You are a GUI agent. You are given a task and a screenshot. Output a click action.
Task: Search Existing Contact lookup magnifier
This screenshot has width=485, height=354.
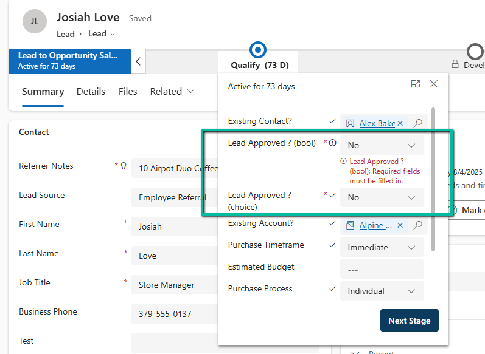pyautogui.click(x=417, y=123)
